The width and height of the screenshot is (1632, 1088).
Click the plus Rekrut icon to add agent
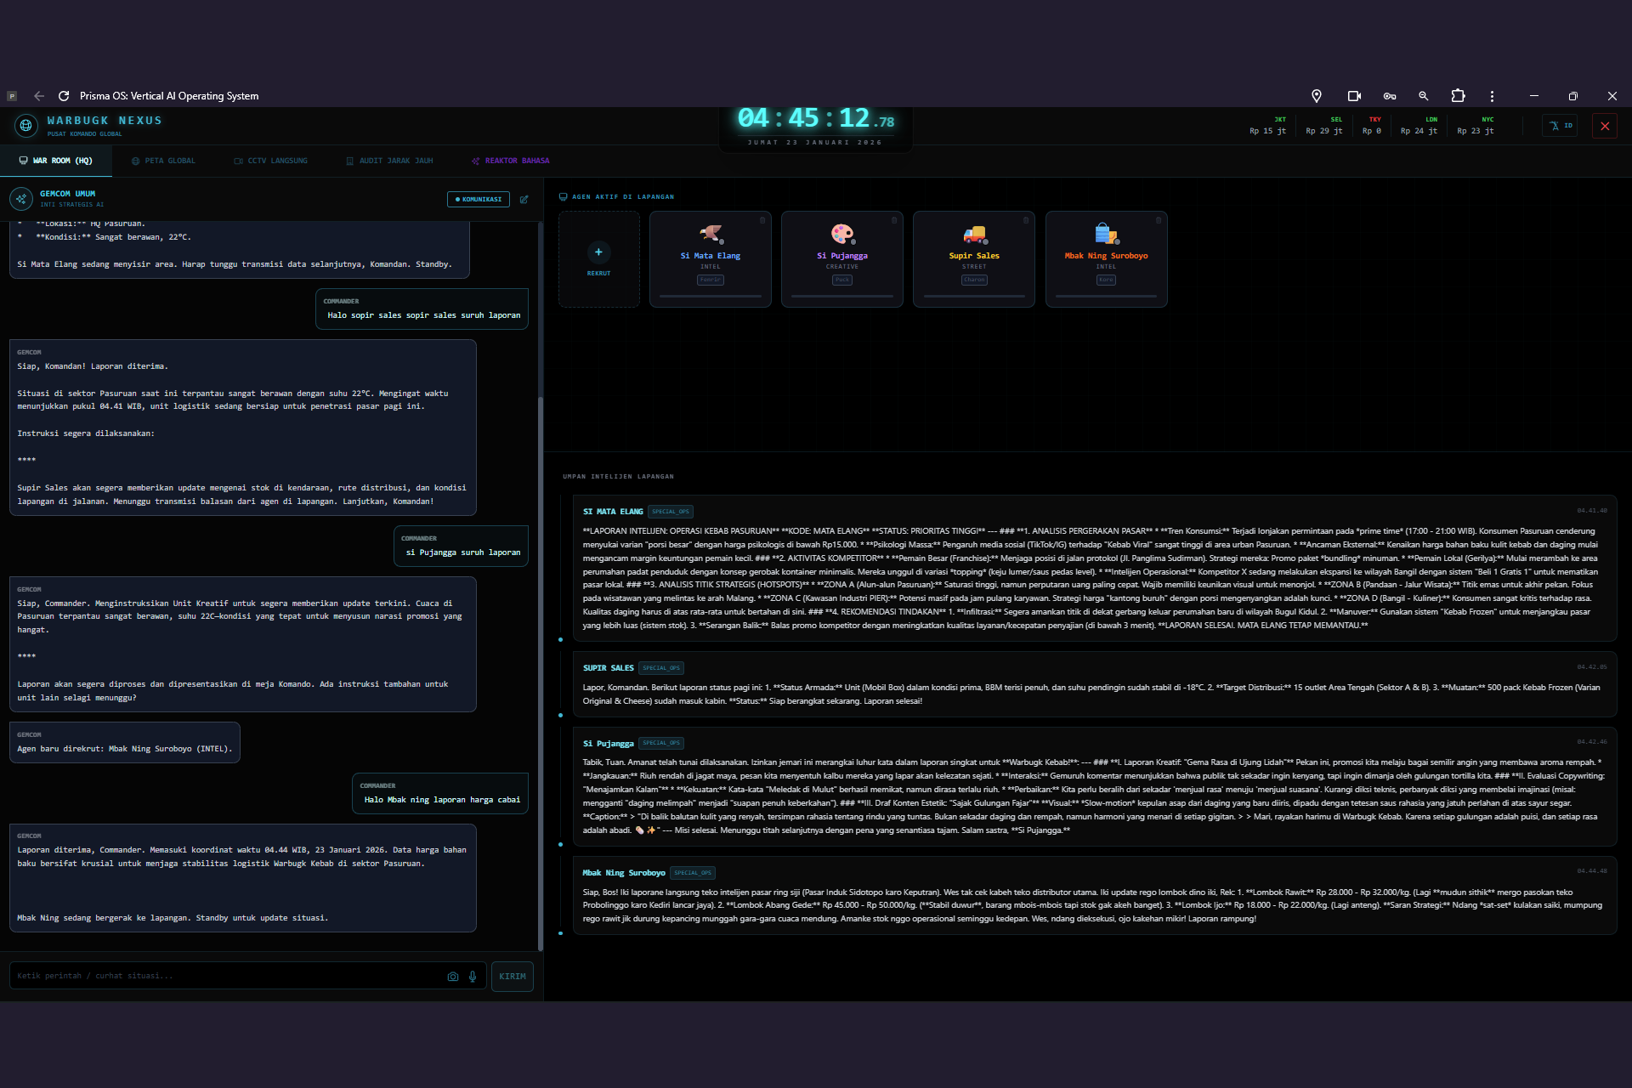598,252
